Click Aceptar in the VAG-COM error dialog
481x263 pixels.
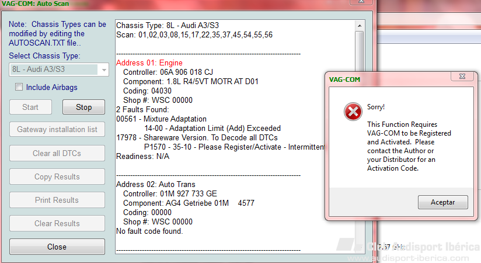coord(442,202)
